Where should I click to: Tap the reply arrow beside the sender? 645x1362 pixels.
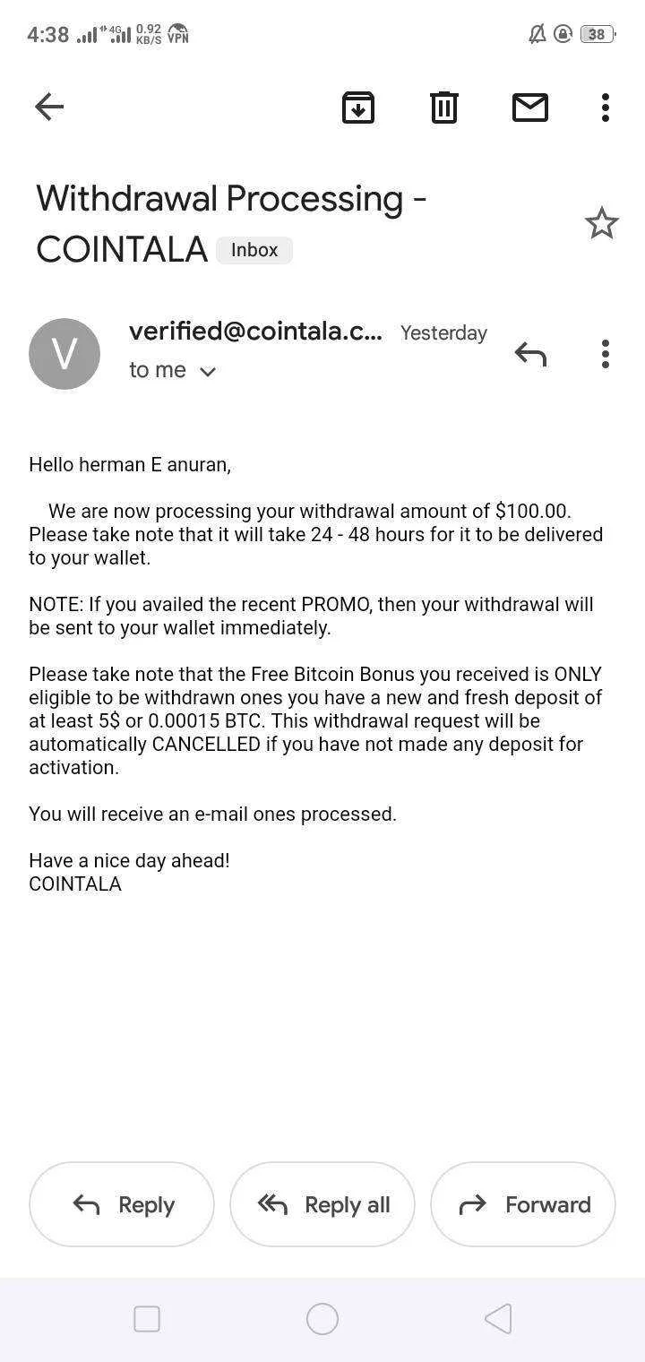[x=530, y=354]
